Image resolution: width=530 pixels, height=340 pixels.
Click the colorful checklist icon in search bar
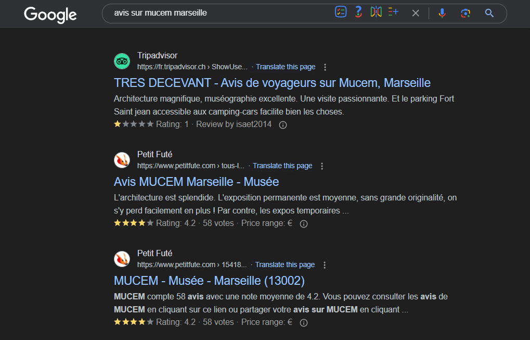coord(341,12)
